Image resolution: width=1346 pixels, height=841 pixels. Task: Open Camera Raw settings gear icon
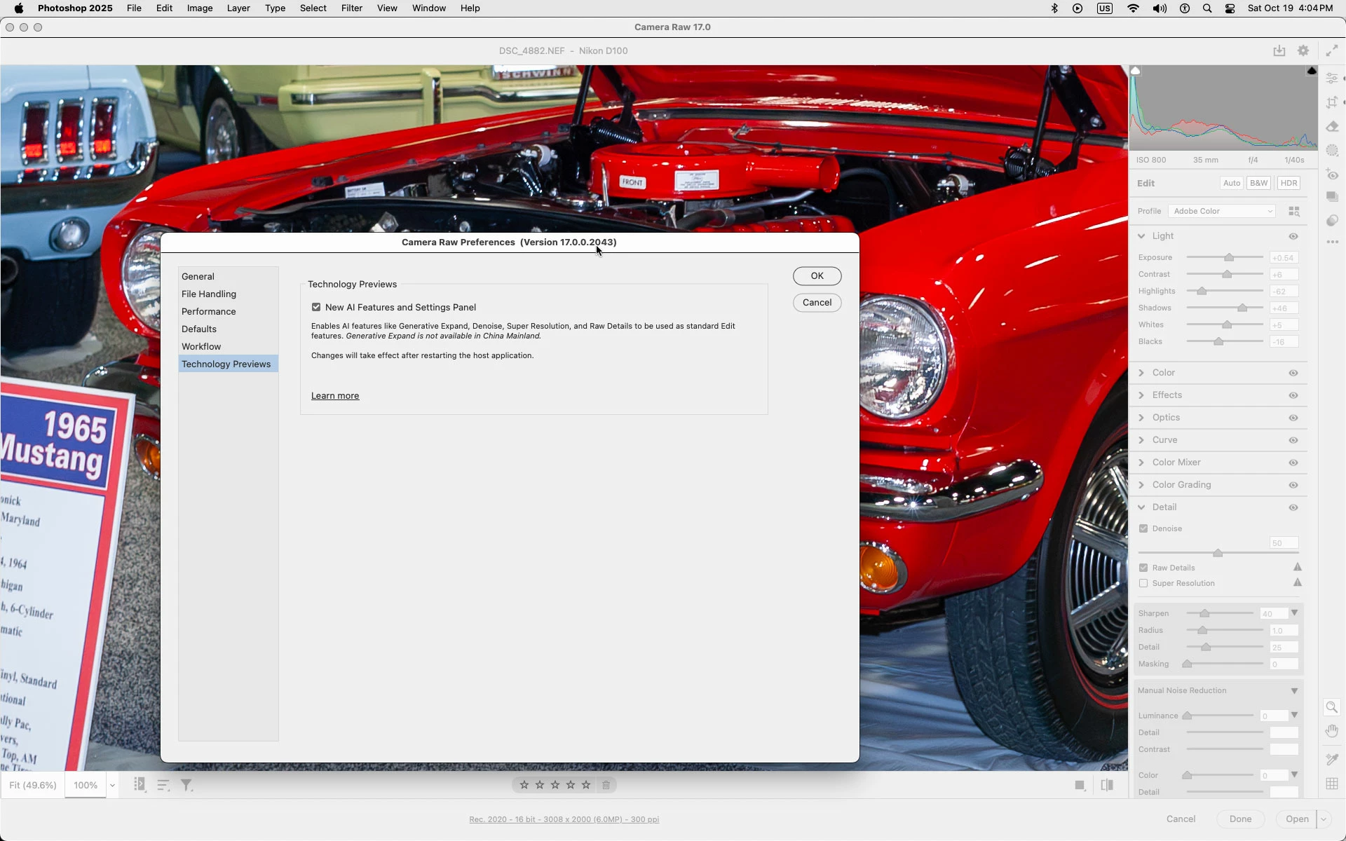(1303, 50)
